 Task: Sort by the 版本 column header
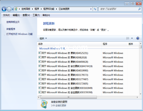[x=133, y=44]
